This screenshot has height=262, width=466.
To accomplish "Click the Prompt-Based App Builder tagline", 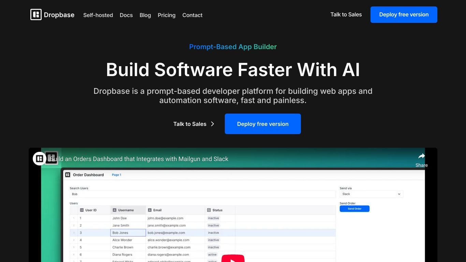I will (x=233, y=47).
